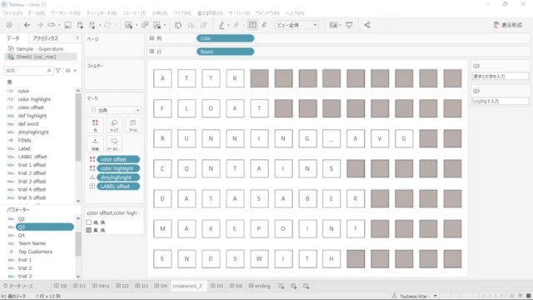Click the Highlight pen icon
Viewport: 533px width, 300px height.
[x=222, y=25]
